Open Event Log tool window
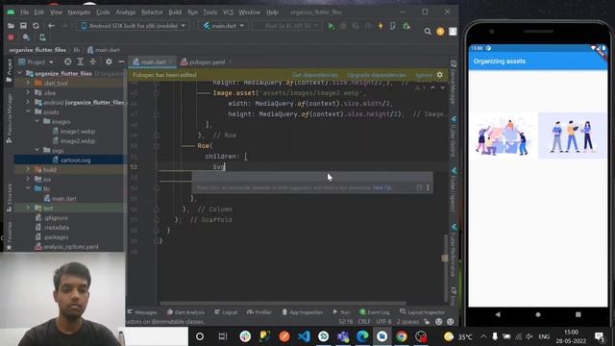The image size is (615, 346). pos(375,312)
